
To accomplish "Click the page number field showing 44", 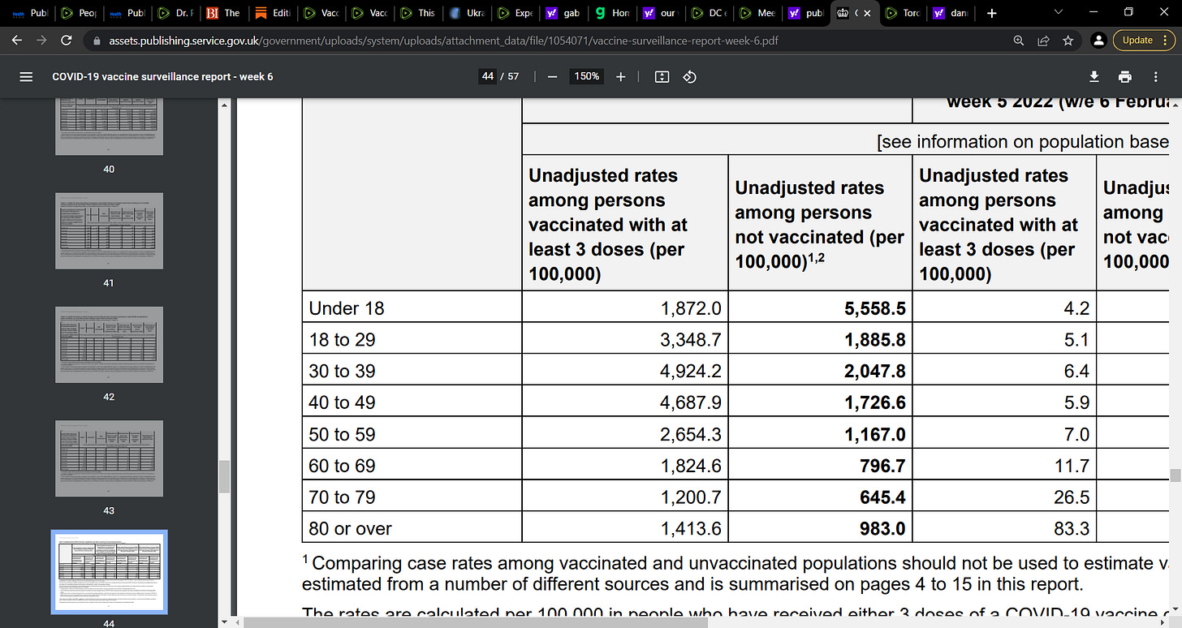I will pyautogui.click(x=488, y=76).
